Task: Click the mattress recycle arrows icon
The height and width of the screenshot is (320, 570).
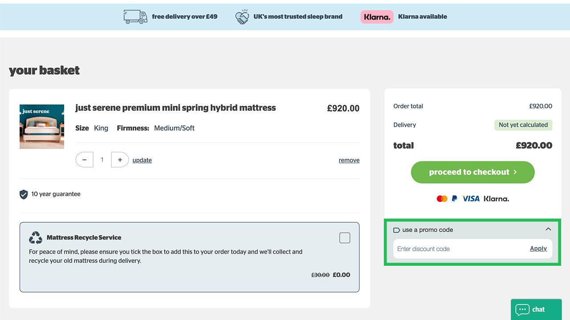Action: [x=36, y=237]
